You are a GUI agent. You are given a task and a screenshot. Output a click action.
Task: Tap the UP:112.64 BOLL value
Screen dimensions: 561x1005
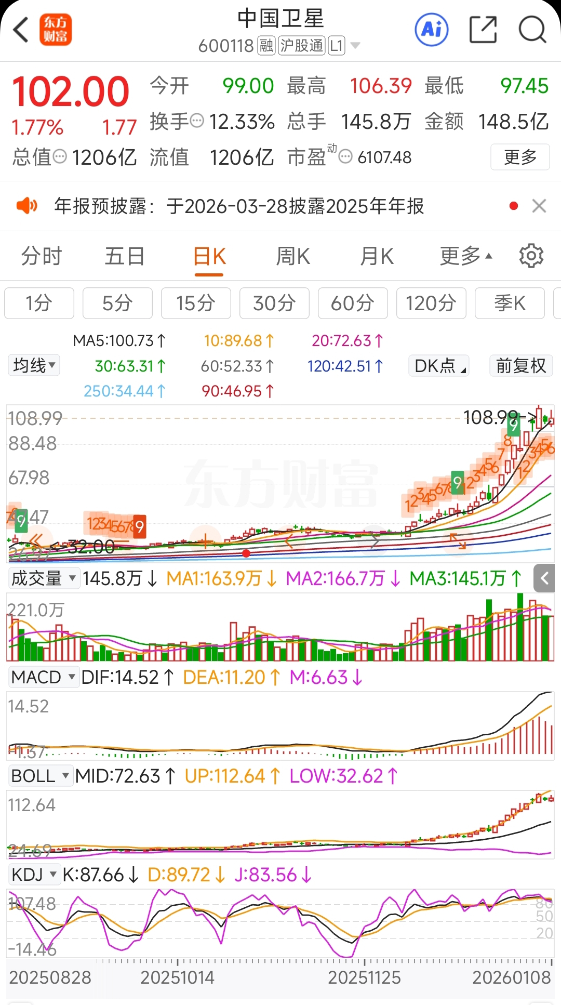click(x=232, y=776)
